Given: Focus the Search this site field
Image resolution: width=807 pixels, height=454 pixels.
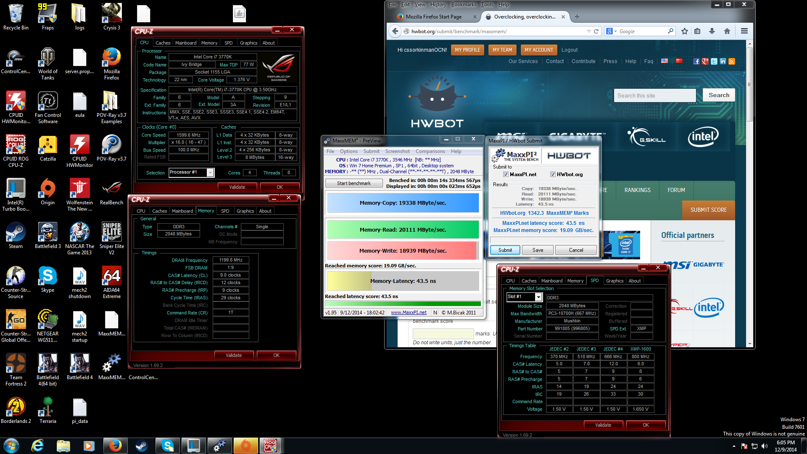Looking at the screenshot, I should tap(655, 95).
